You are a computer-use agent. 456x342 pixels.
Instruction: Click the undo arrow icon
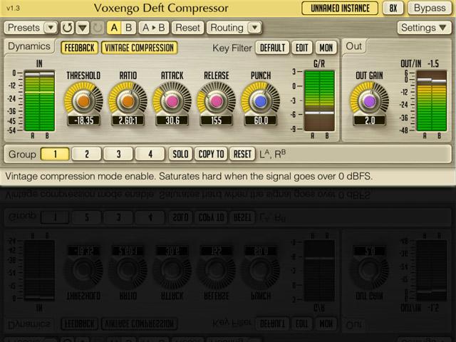coord(68,28)
